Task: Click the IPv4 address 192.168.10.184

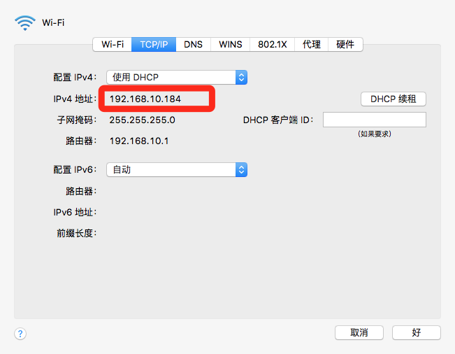Action: coord(145,99)
